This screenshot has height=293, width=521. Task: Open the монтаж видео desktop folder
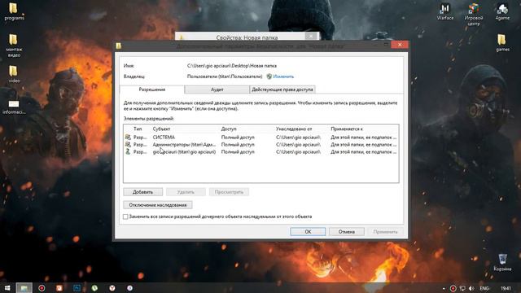tap(14, 45)
